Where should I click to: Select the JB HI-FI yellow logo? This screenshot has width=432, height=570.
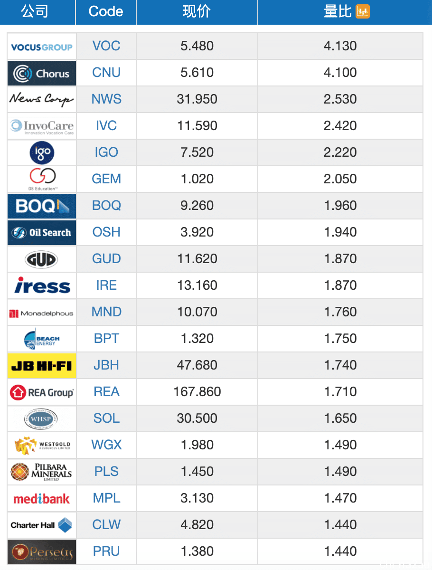click(42, 366)
